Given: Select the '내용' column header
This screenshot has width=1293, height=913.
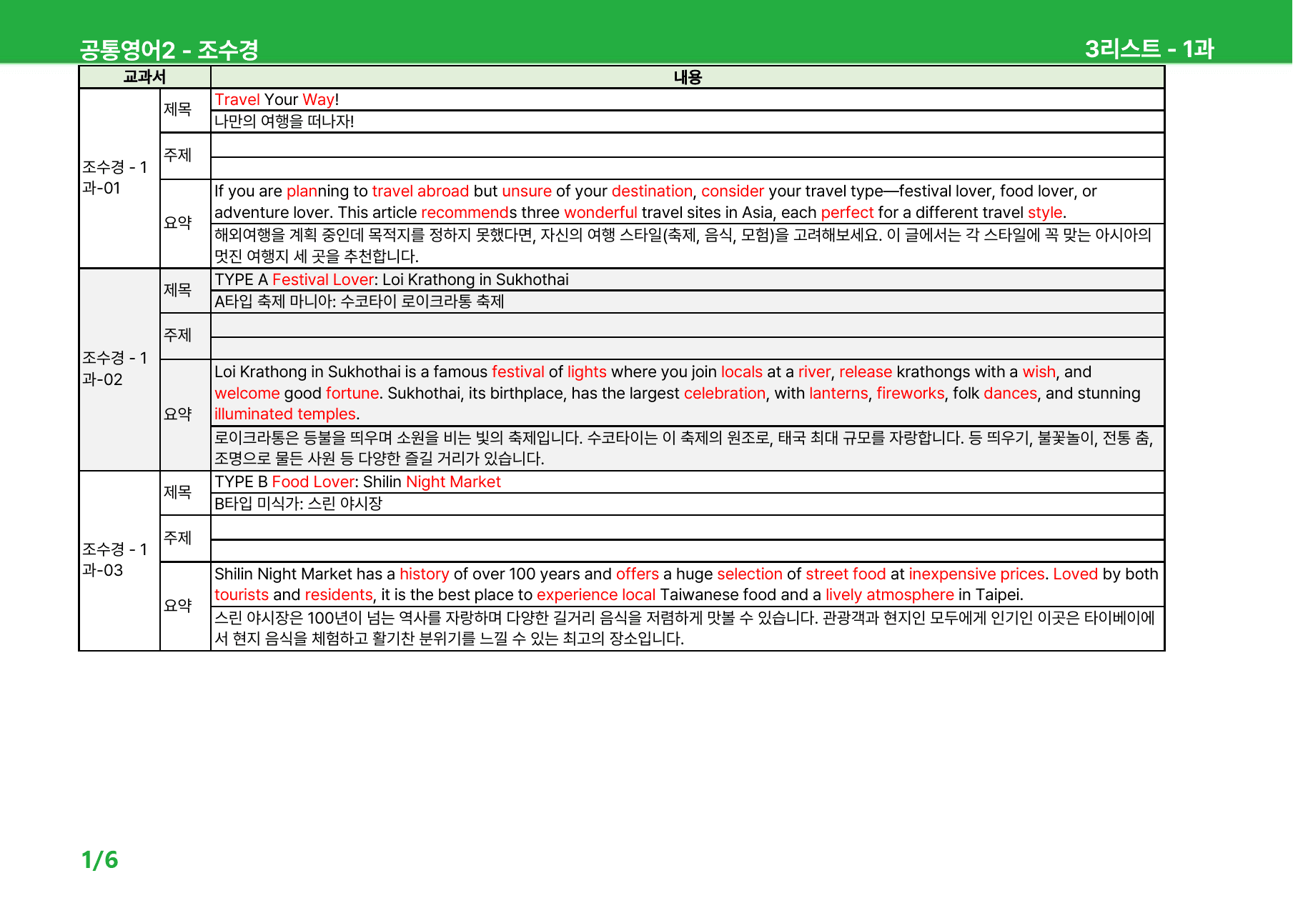Looking at the screenshot, I should click(688, 77).
